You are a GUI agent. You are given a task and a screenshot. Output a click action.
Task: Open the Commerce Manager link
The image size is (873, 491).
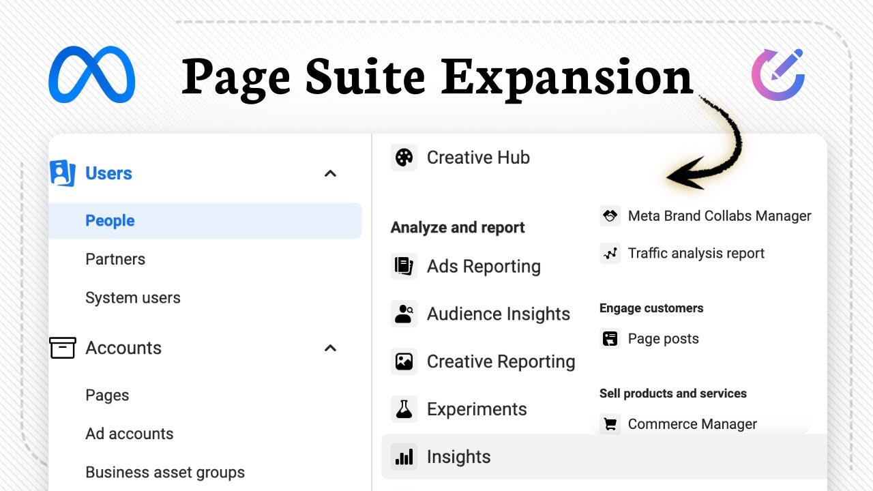click(x=692, y=424)
